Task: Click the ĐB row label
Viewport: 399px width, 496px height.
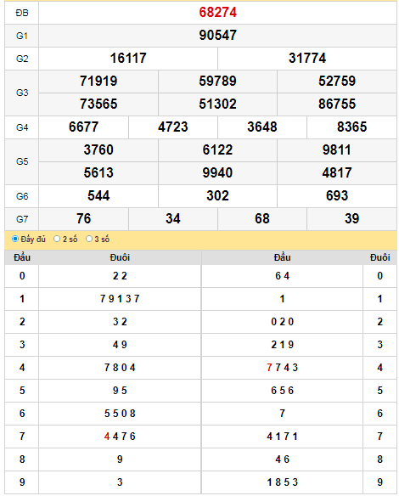Action: pyautogui.click(x=22, y=13)
